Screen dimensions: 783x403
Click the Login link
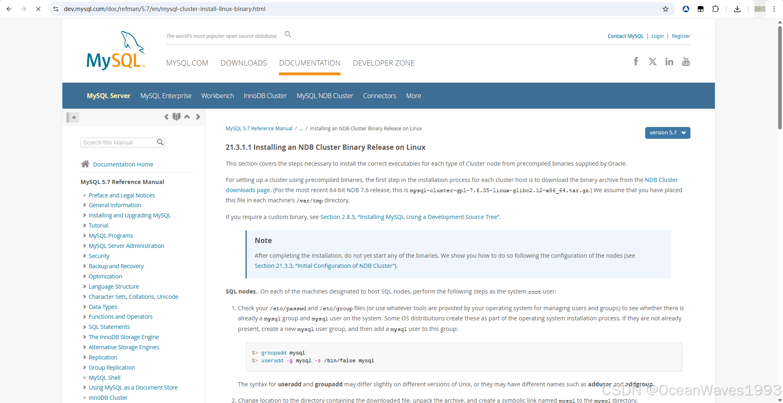tap(658, 36)
